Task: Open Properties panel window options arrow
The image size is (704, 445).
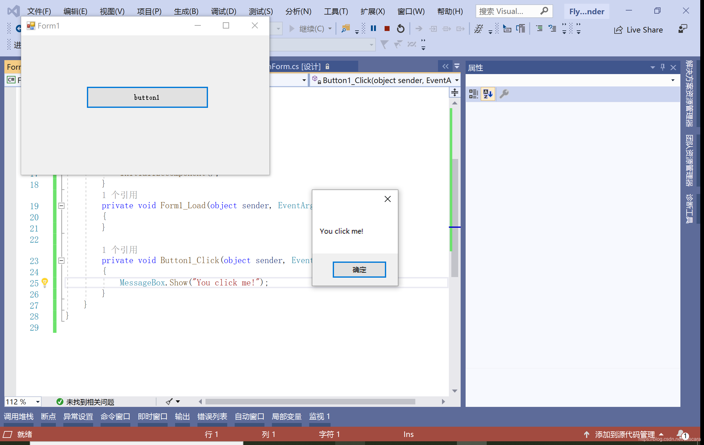Action: click(x=652, y=68)
